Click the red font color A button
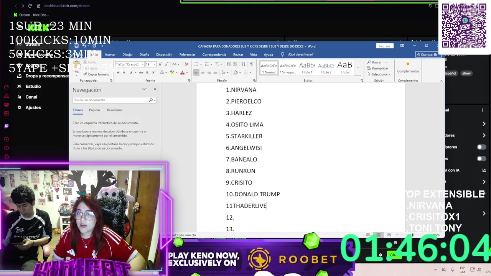 coord(182,72)
